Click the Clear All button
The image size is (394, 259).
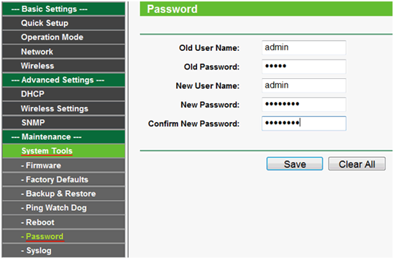[x=357, y=164]
